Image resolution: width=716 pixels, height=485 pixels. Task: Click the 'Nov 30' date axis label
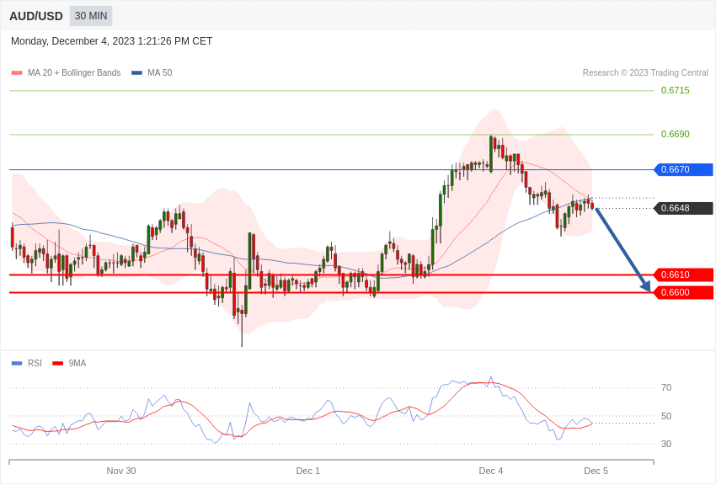click(x=121, y=471)
